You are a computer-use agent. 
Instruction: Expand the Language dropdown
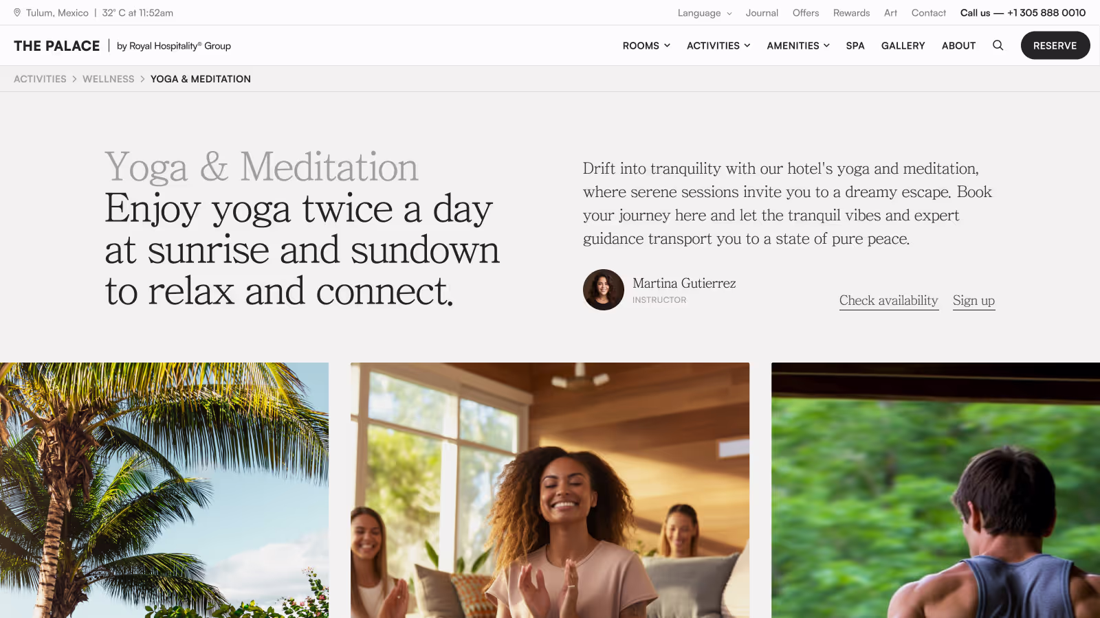coord(705,12)
